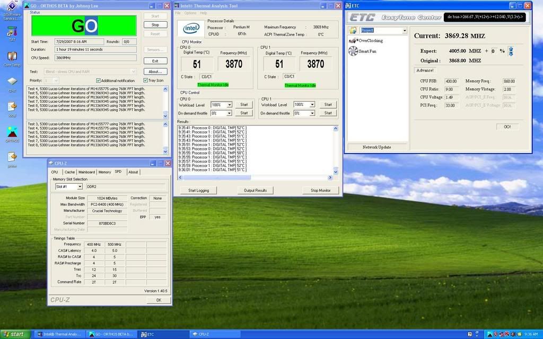
Task: Open the About dialog in ORTHOS
Action: (x=155, y=72)
